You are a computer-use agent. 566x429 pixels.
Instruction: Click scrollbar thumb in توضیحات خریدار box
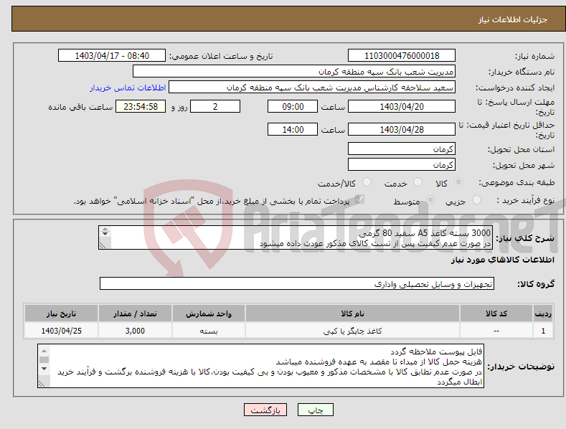tap(44, 359)
